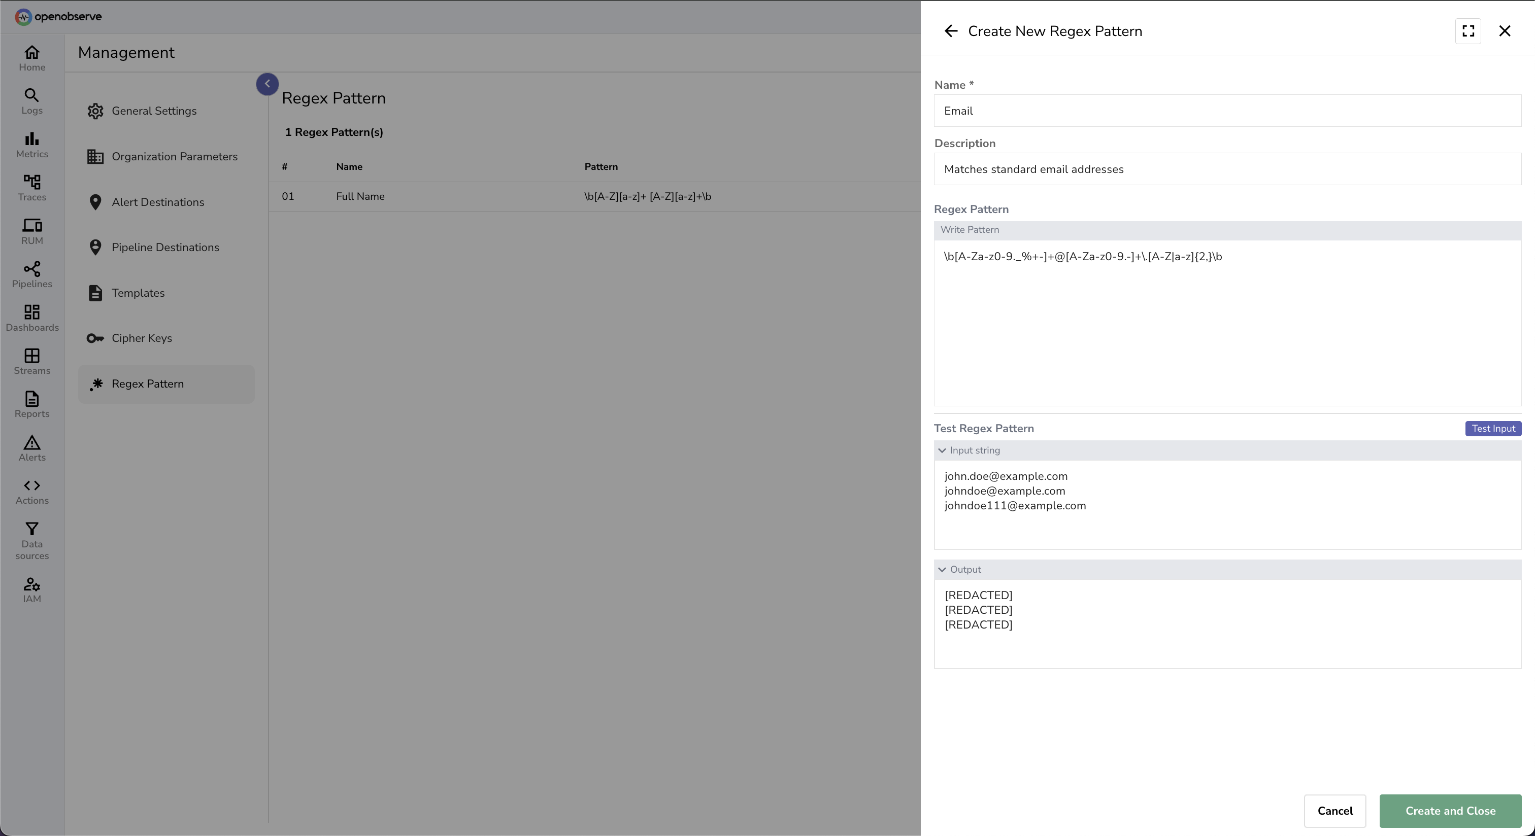
Task: Open Logs search page
Action: [x=32, y=102]
